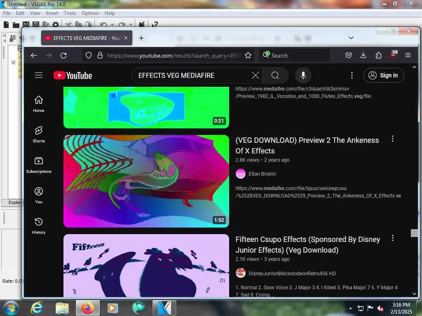Open project Properties gear in VEGAS toolbar
The height and width of the screenshot is (316, 422).
coord(56,25)
